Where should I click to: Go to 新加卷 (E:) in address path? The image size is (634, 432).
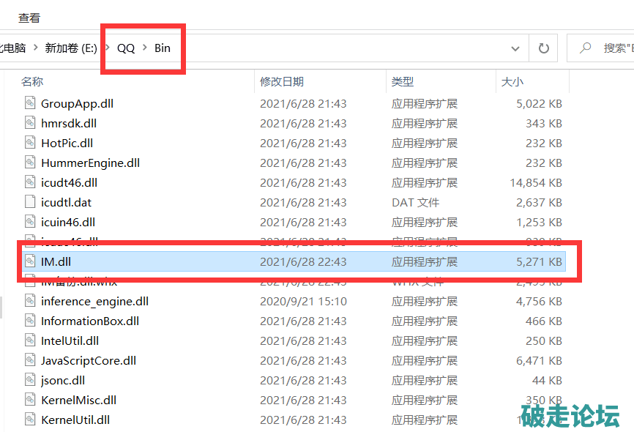pos(72,48)
